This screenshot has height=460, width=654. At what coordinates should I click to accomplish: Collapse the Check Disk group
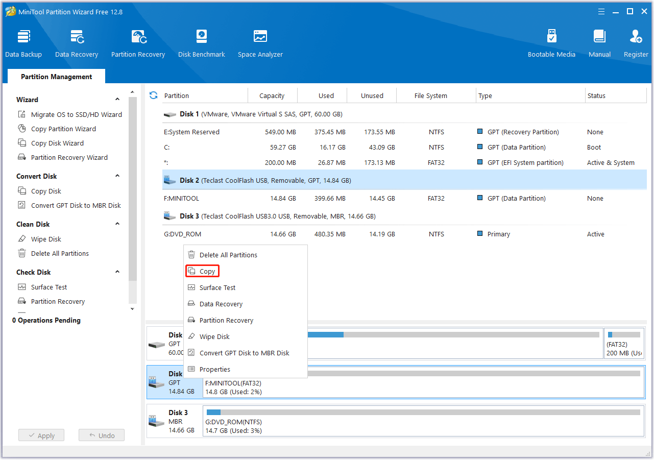click(117, 272)
